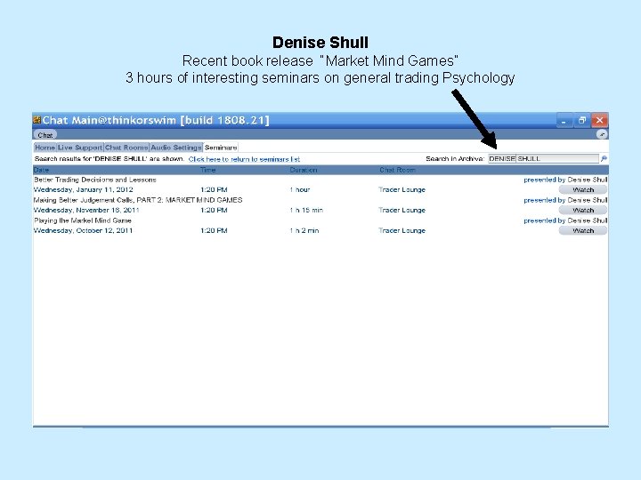The image size is (641, 480).
Task: Open the Audio Settings tab
Action: click(176, 148)
